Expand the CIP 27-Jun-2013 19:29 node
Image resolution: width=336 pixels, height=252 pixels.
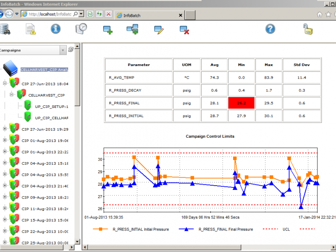point(5,129)
